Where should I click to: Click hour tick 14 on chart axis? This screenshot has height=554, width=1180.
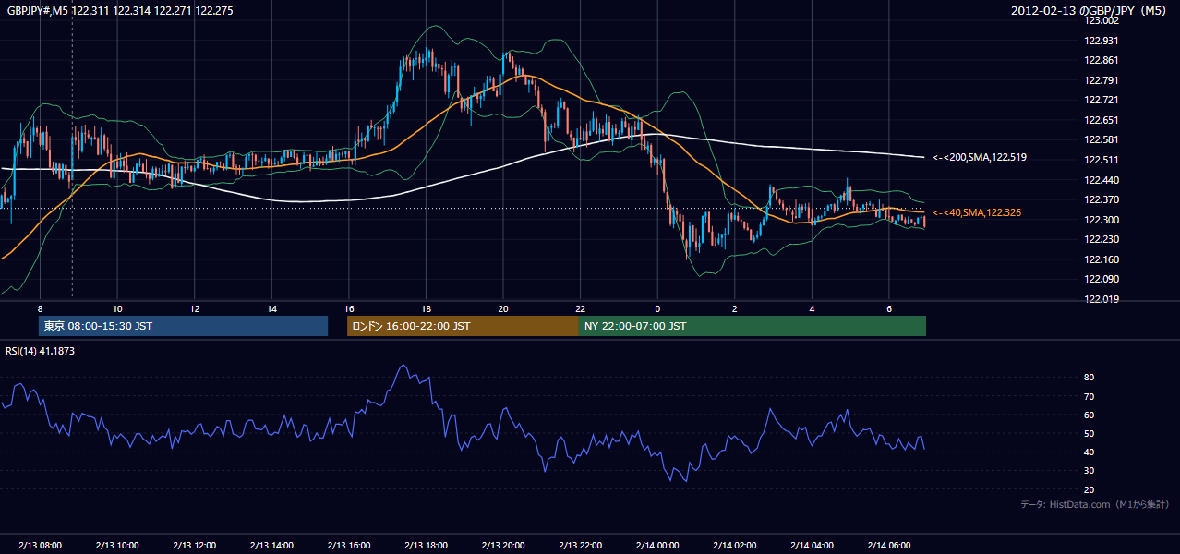pyautogui.click(x=271, y=307)
